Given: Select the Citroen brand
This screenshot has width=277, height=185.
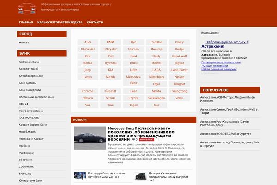Looking at the screenshot, I should (x=133, y=49).
